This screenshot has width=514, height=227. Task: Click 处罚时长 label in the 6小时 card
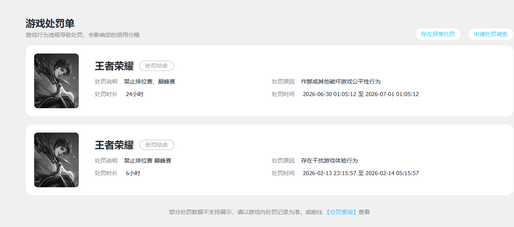tap(106, 173)
